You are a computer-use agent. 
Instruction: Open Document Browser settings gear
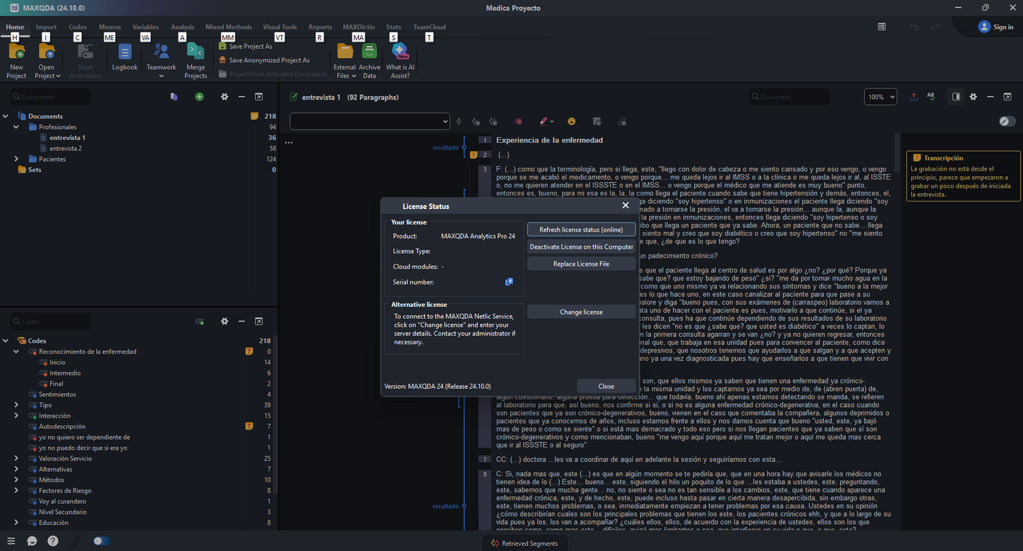[x=973, y=97]
